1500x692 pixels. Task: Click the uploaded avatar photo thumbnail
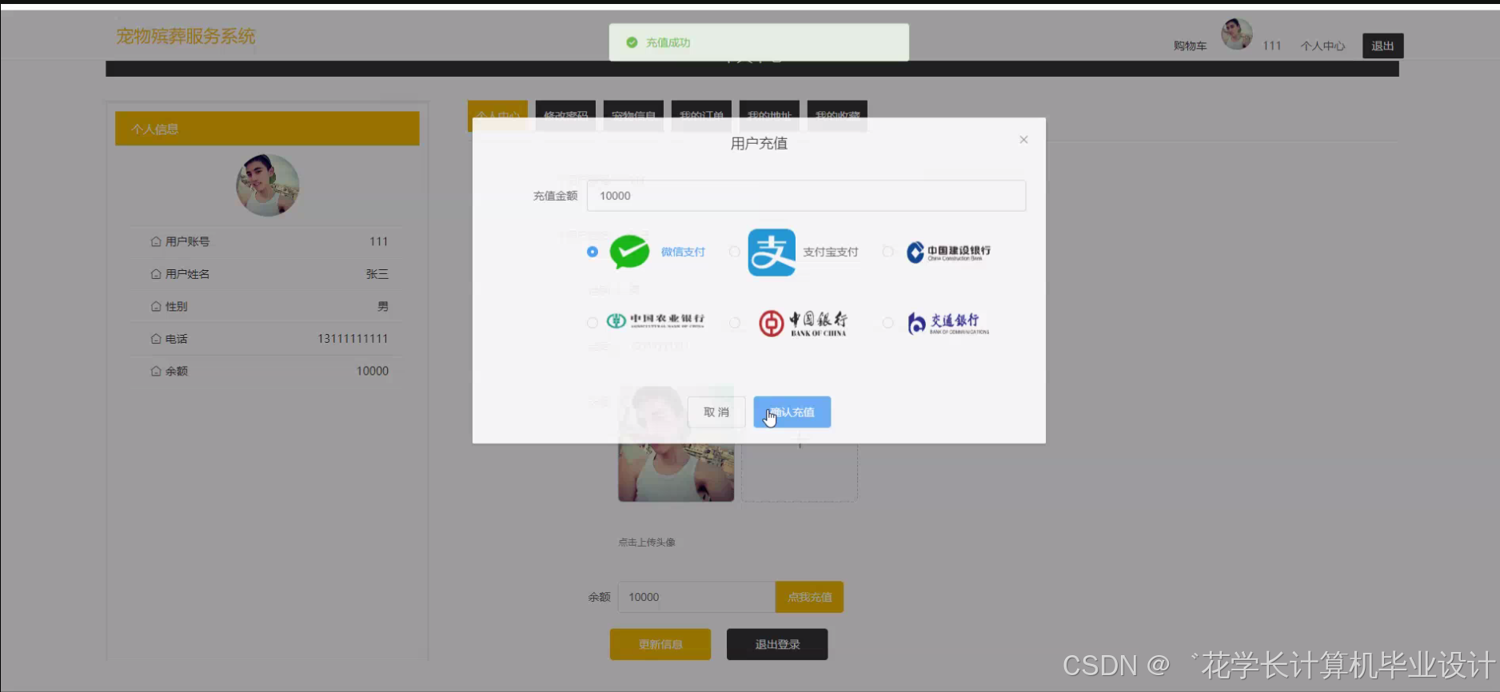point(676,444)
